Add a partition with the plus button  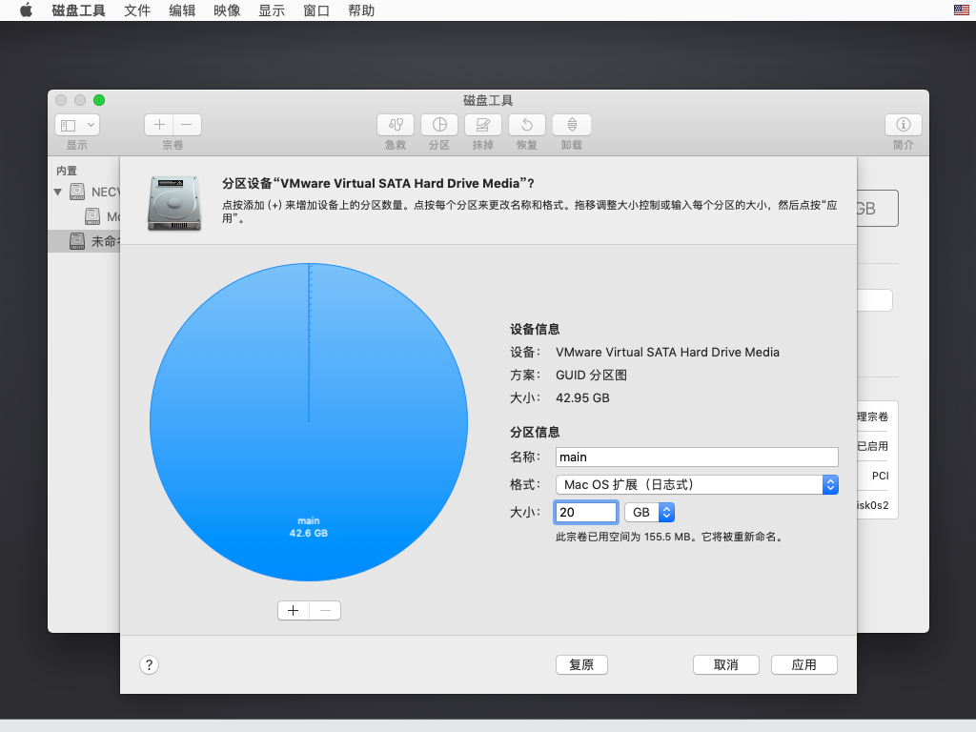point(293,610)
